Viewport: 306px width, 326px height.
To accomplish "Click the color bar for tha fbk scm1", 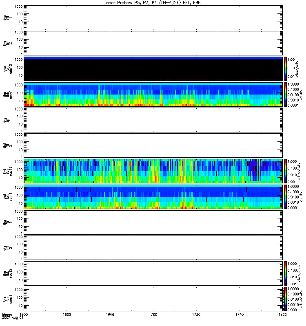I will click(286, 95).
